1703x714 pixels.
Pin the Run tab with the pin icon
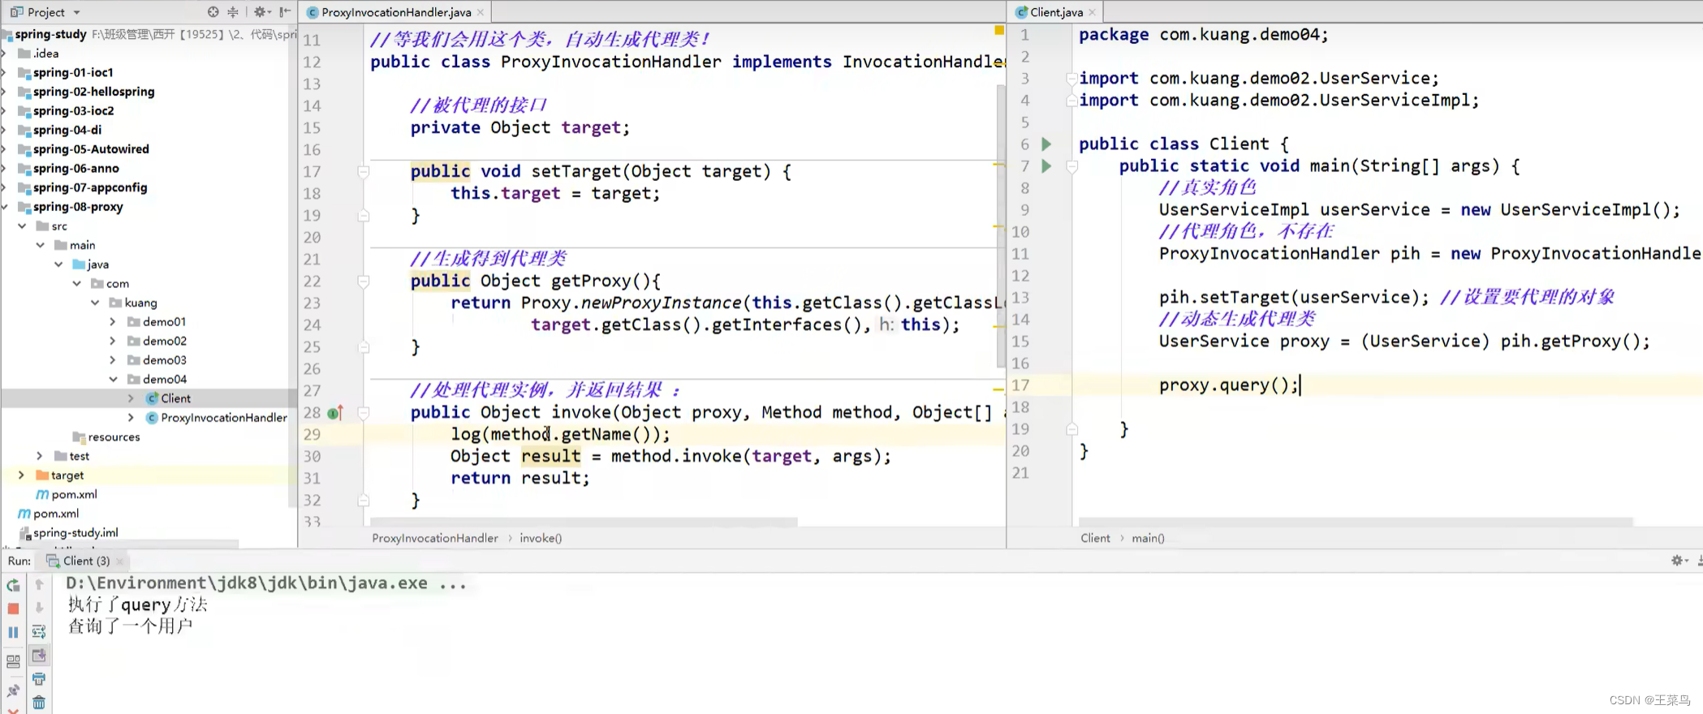tap(13, 690)
